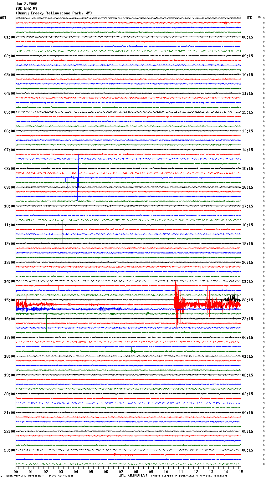The image size is (266, 480).
Task: Select the 15:15 UTC row label
Action: click(248, 169)
